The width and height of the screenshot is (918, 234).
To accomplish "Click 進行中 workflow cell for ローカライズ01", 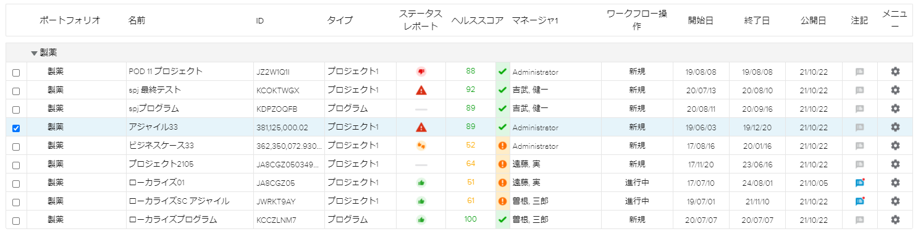I will (x=637, y=183).
